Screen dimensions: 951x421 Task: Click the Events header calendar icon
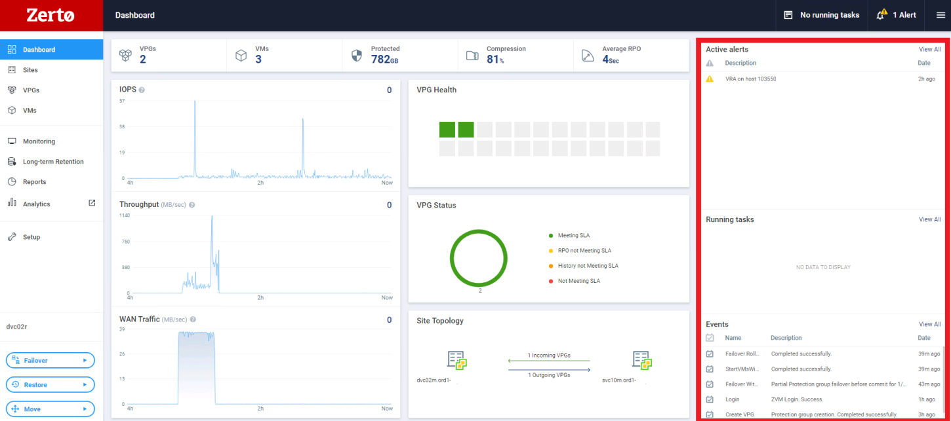710,338
